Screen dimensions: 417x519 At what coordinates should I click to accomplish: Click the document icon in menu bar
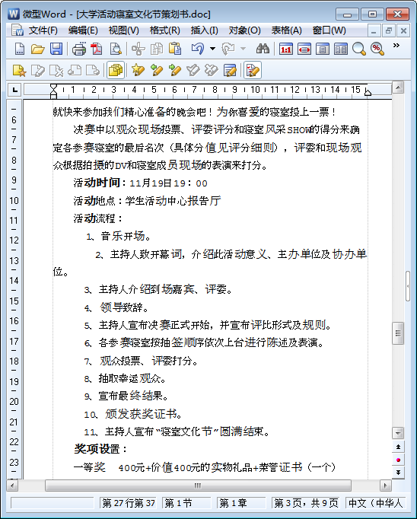(18, 30)
